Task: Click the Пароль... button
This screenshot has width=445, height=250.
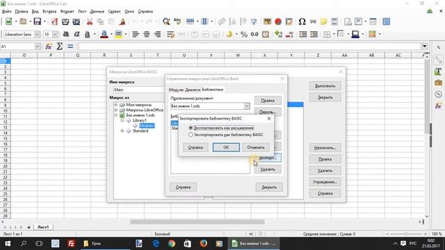Action: [x=268, y=112]
